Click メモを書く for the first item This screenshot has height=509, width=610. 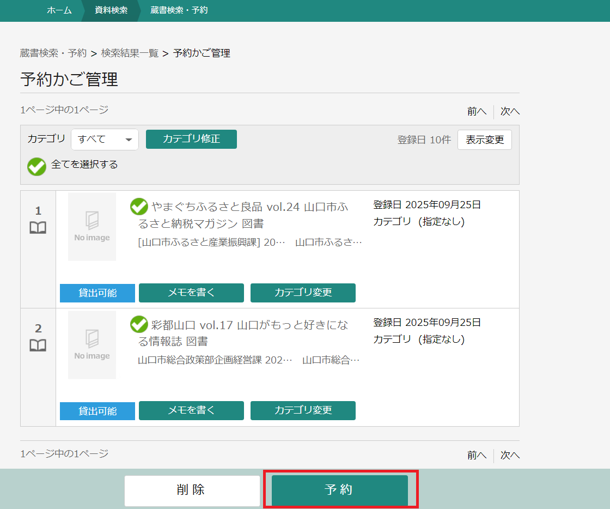pyautogui.click(x=191, y=293)
